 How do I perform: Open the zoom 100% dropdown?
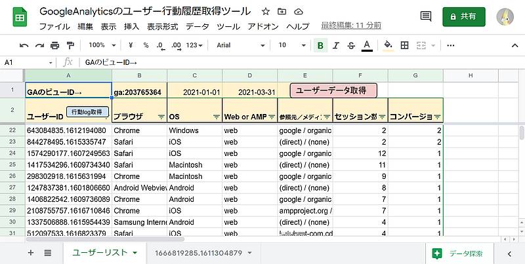(x=102, y=45)
